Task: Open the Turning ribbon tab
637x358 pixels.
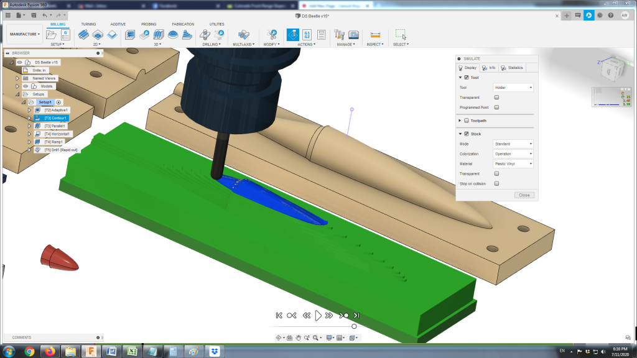Action: [x=88, y=24]
